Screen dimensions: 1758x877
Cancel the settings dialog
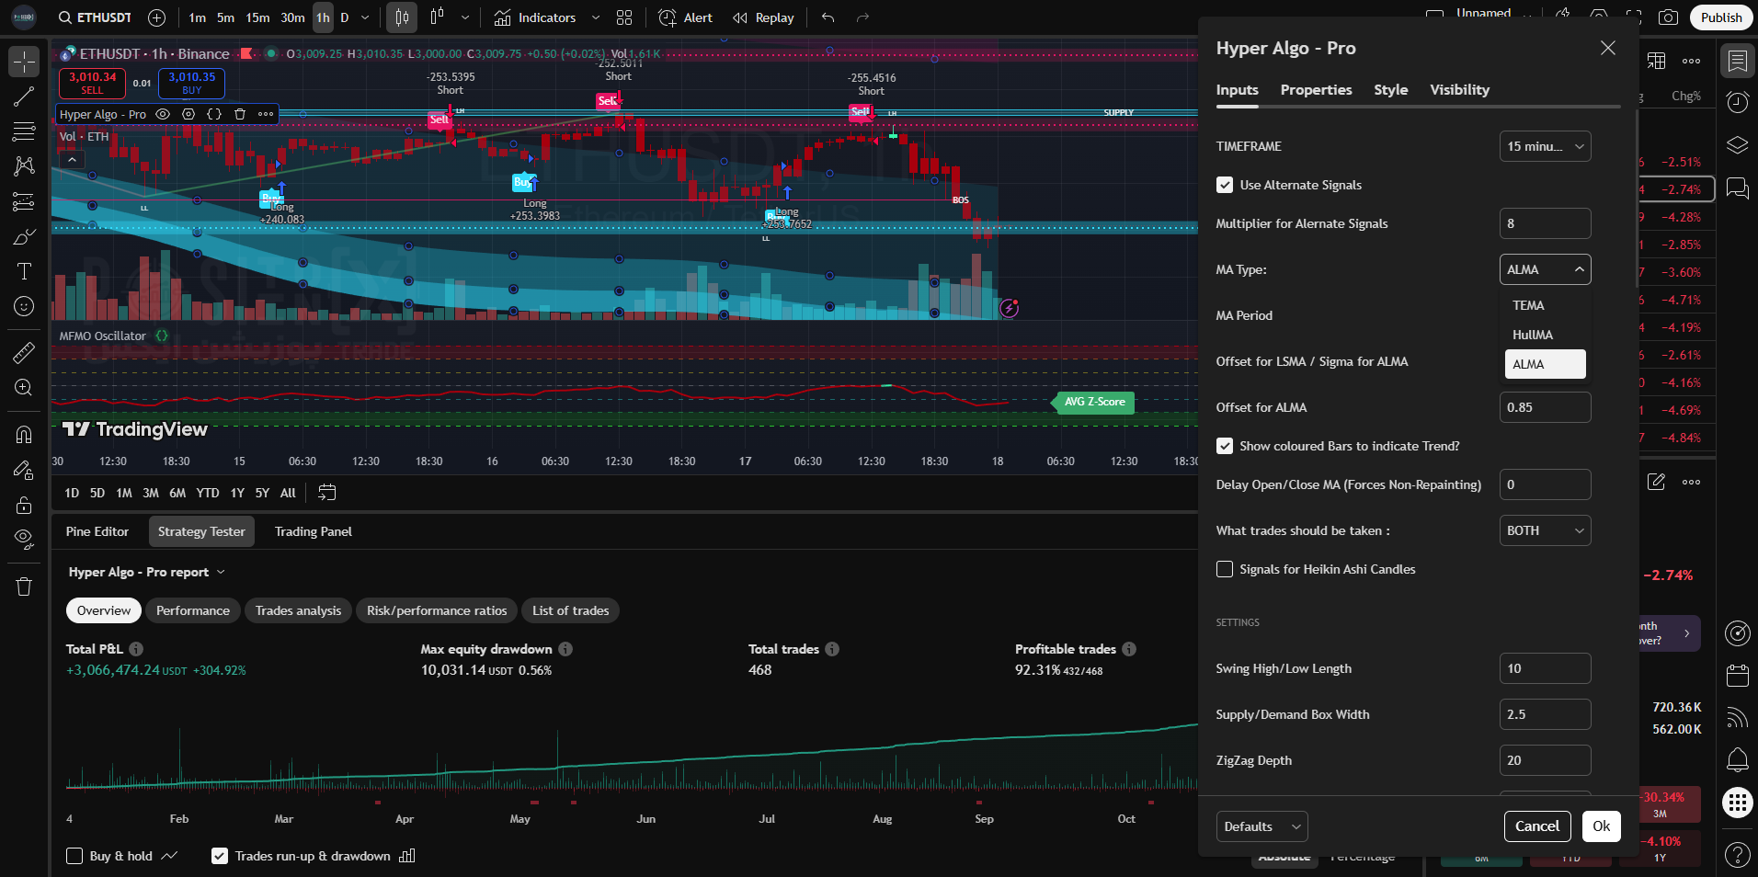coord(1536,826)
